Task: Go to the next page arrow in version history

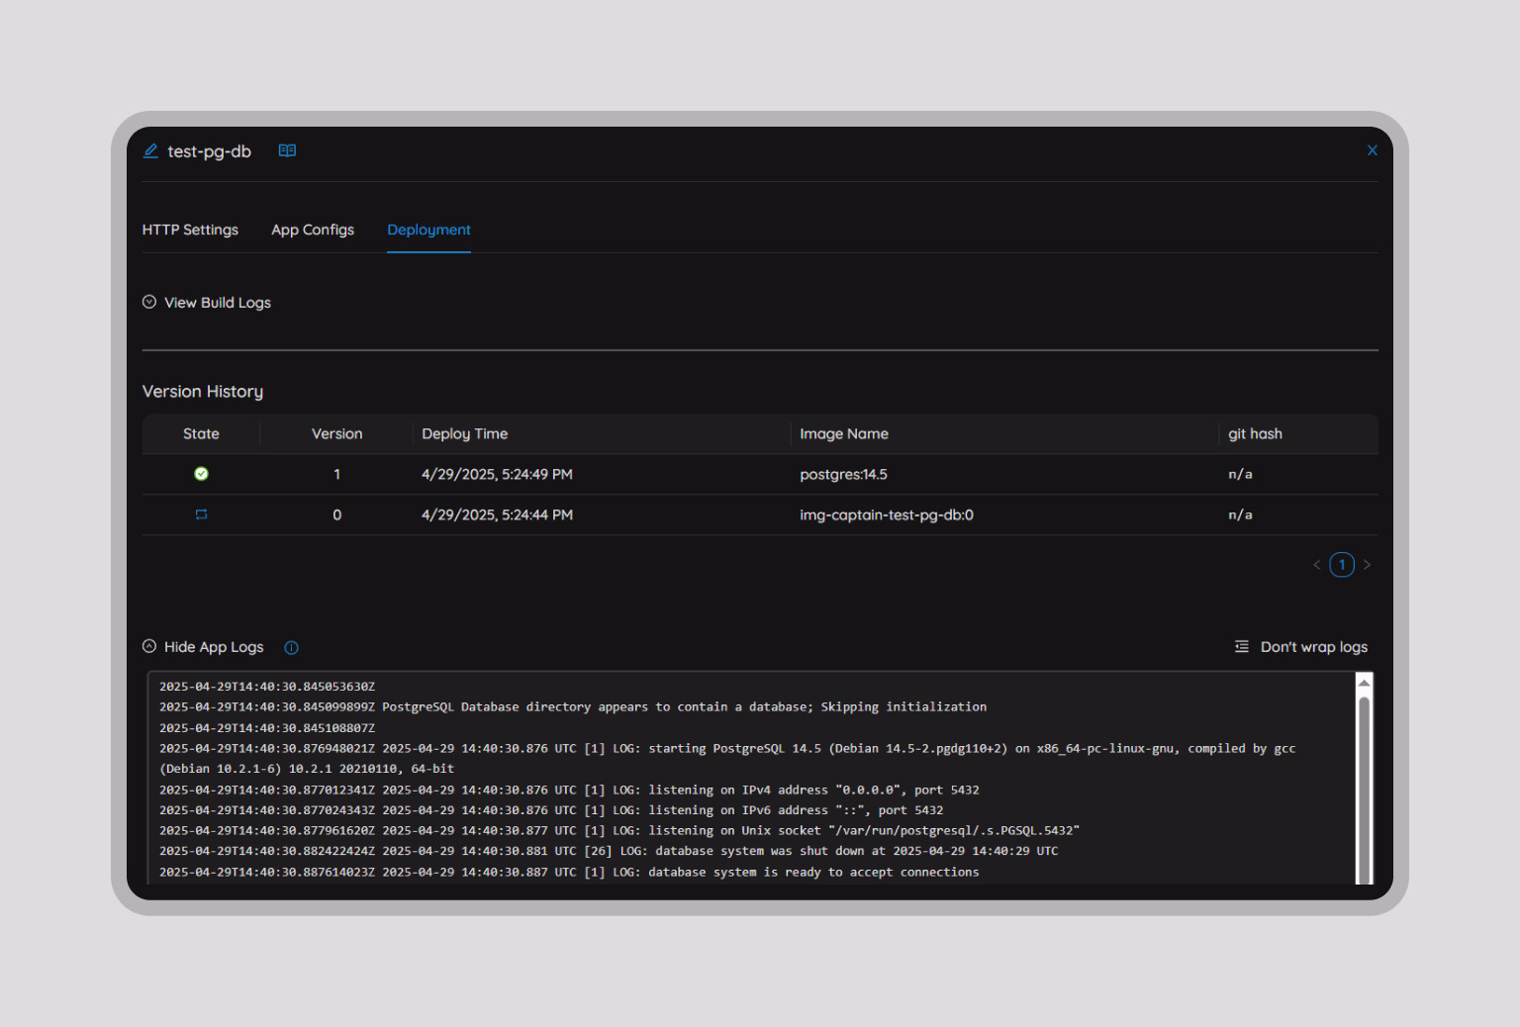Action: click(1367, 565)
